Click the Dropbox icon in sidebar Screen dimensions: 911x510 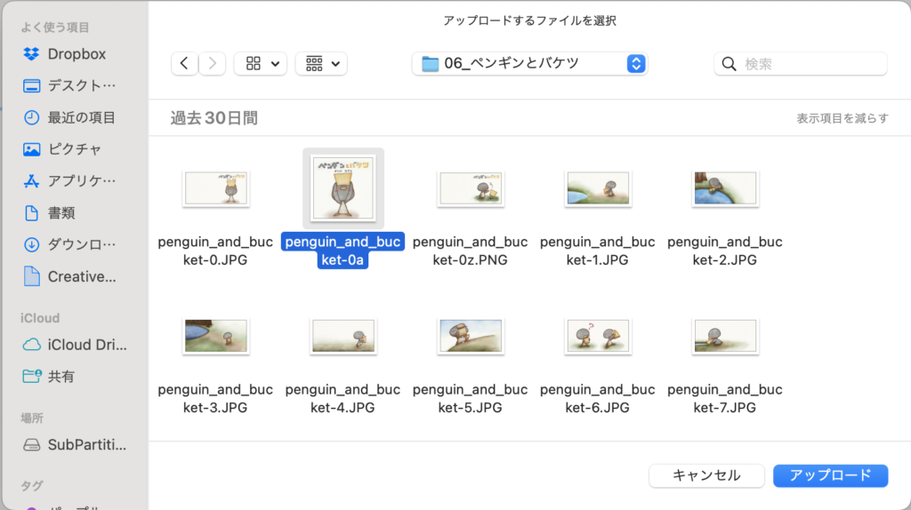click(32, 54)
